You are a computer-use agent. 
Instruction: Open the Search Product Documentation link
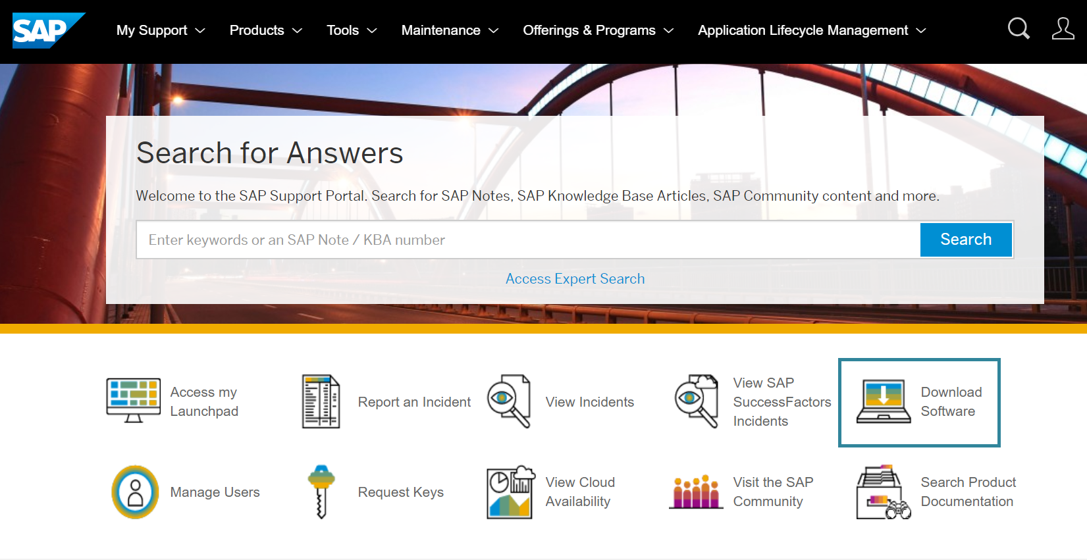click(x=968, y=492)
